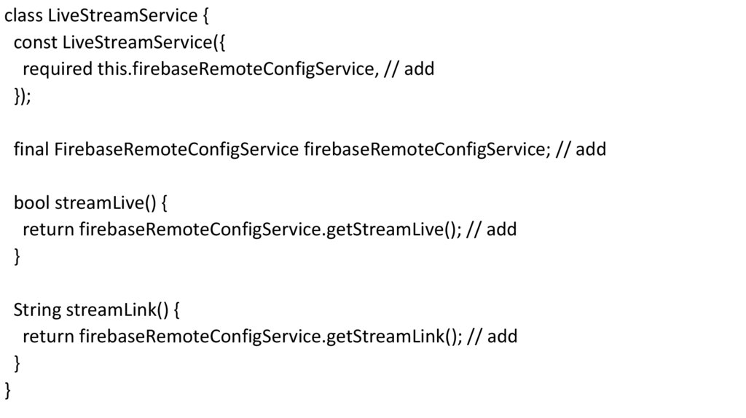Click the "required" keyword
This screenshot has width=746, height=418.
click(x=58, y=70)
